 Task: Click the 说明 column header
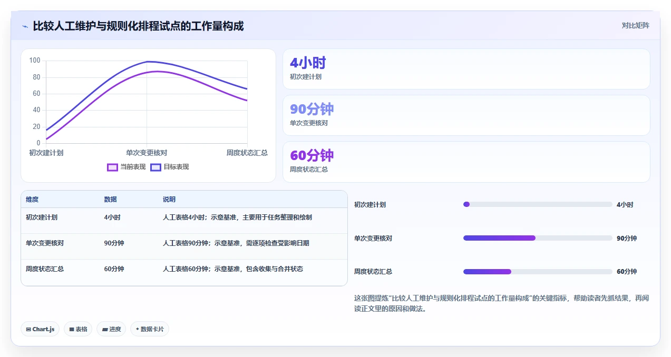pyautogui.click(x=169, y=200)
